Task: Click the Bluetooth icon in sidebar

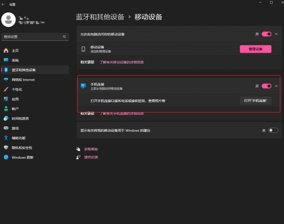Action: (6, 70)
